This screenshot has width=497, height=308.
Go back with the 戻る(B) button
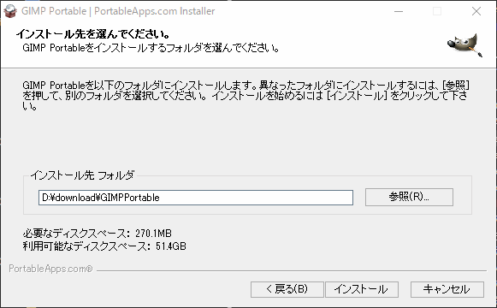287,289
